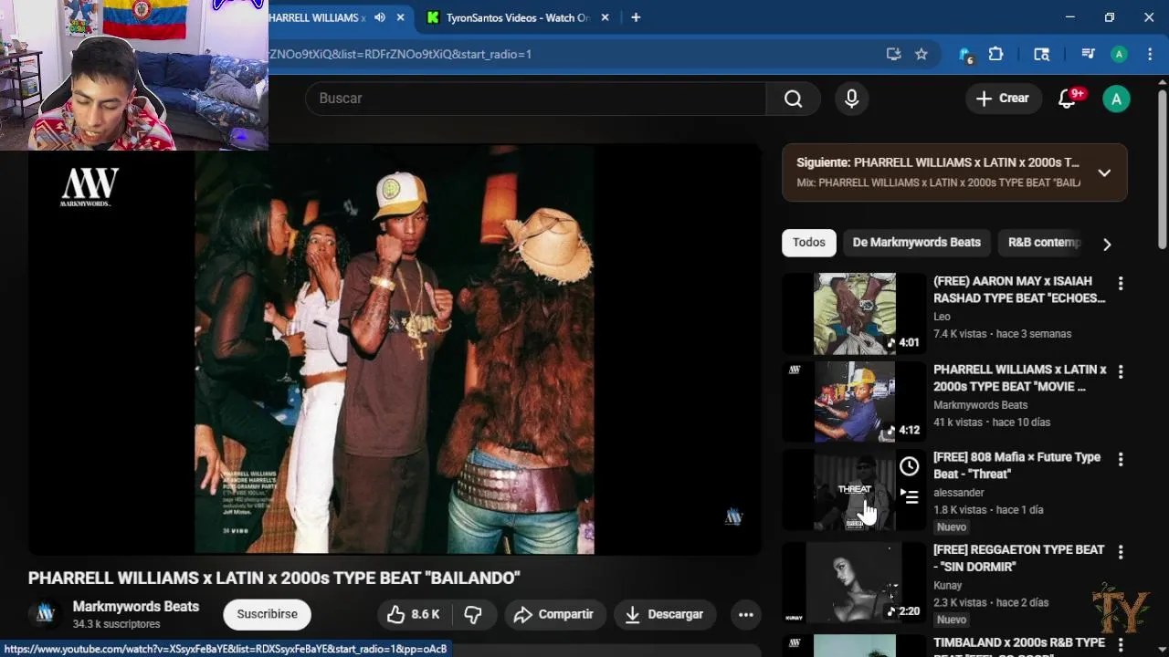Open Markmywords Beats channel avatar
Screen dimensions: 1169x657
(x=45, y=614)
